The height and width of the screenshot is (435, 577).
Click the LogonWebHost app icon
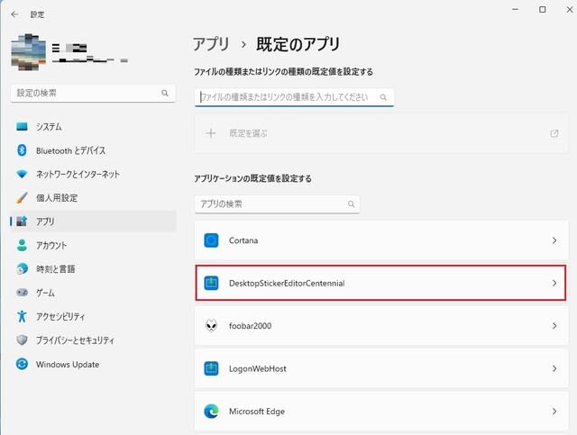coord(211,368)
